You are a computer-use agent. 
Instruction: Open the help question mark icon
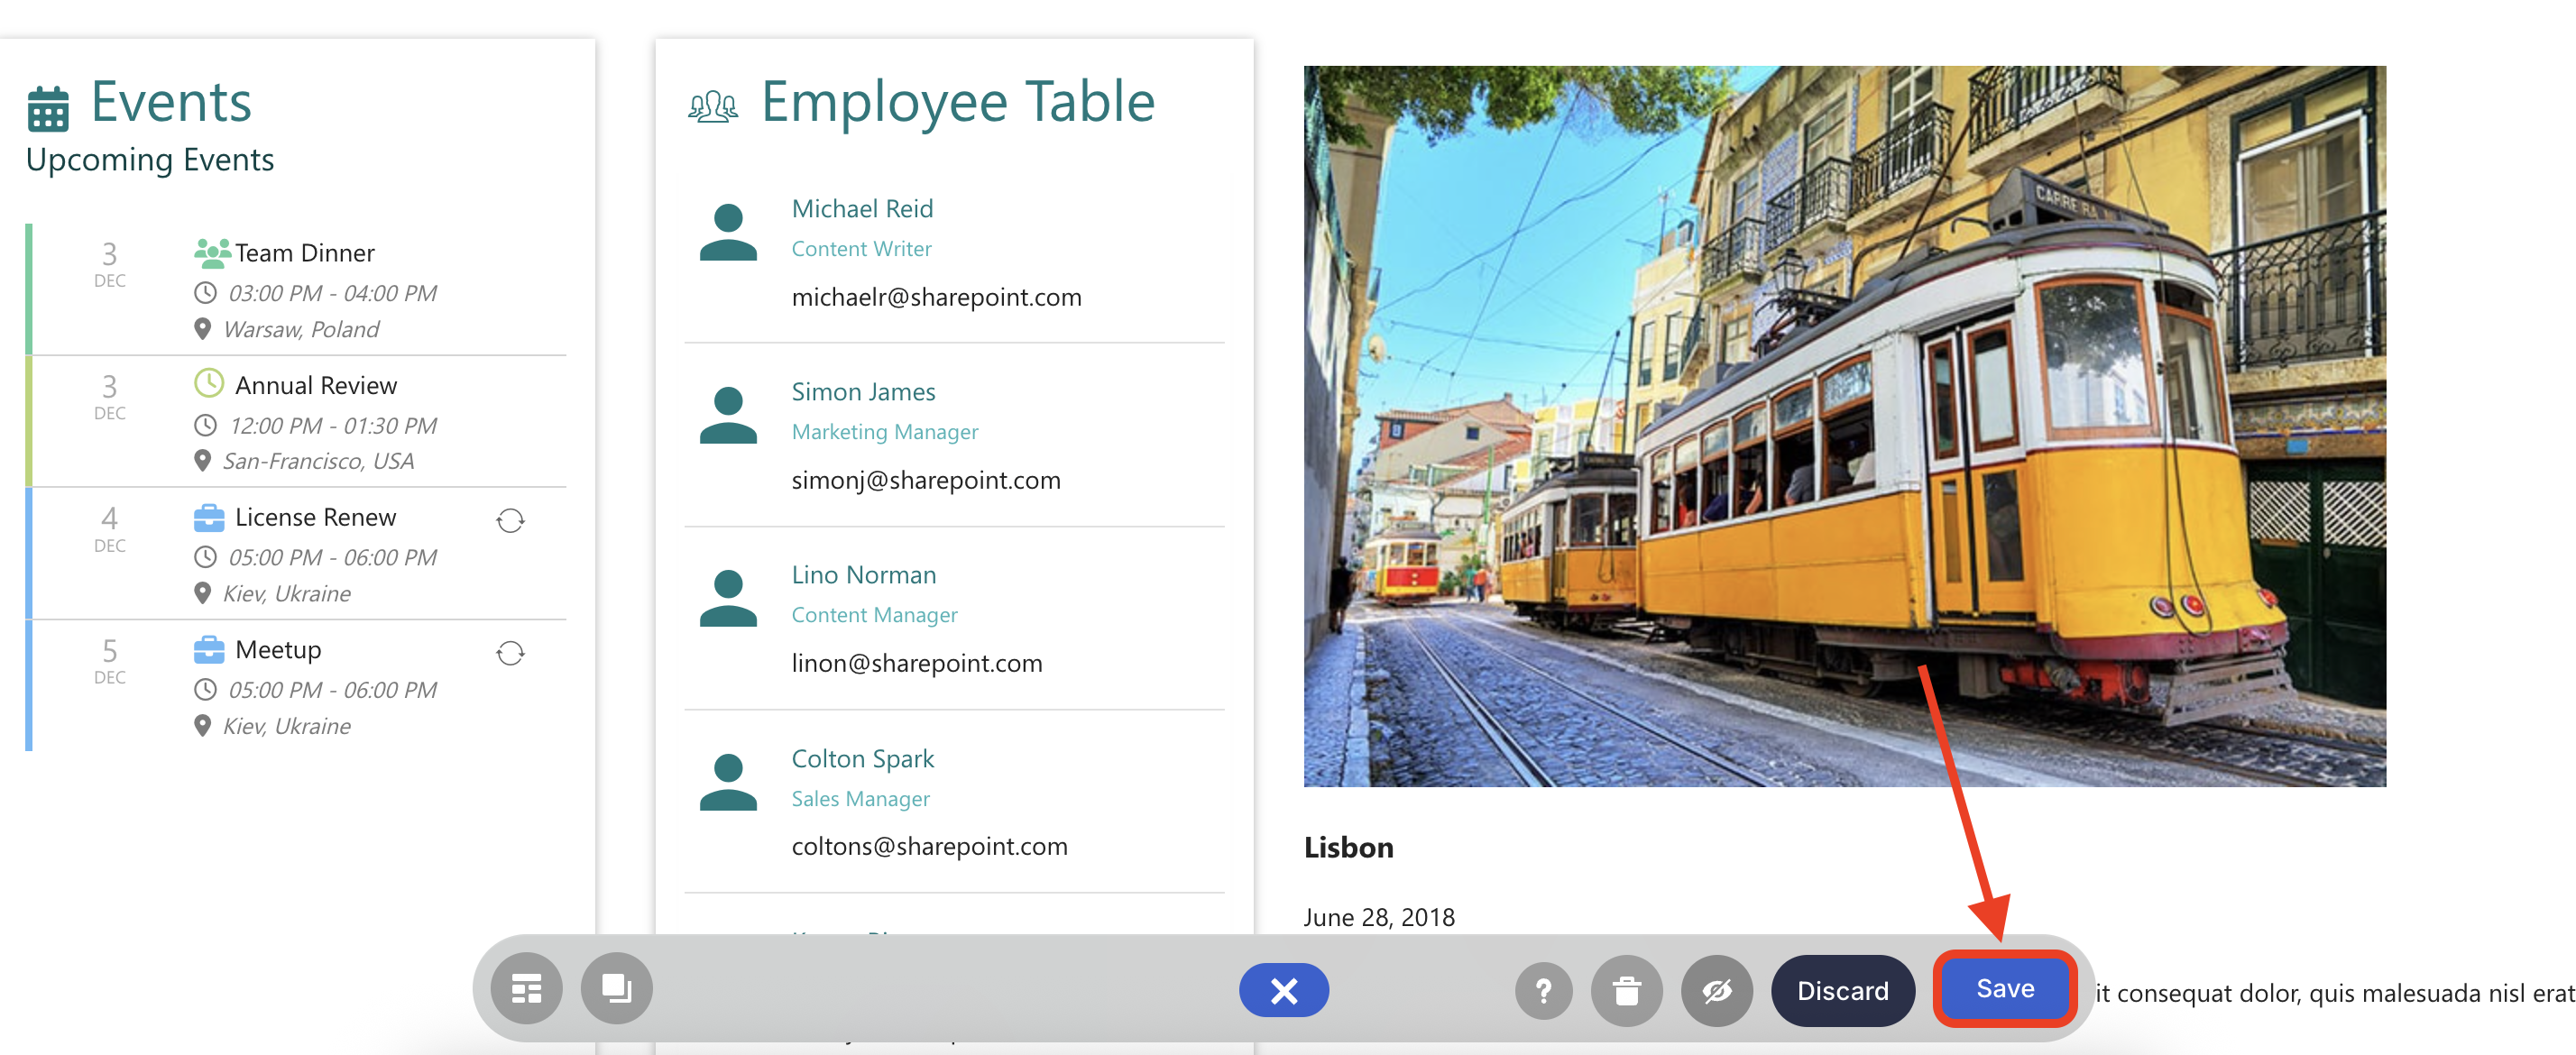click(x=1543, y=990)
